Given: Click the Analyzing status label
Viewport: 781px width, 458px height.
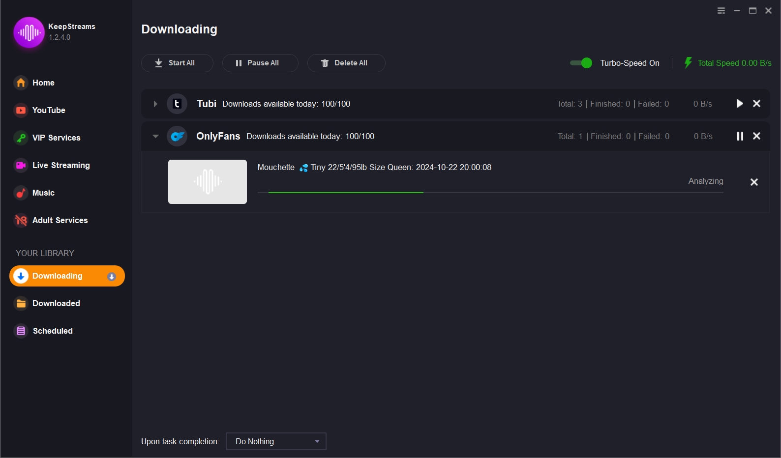Looking at the screenshot, I should pos(706,181).
